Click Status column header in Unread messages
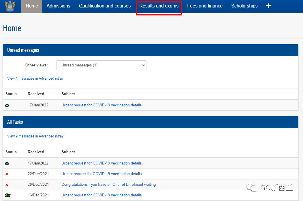The image size is (303, 201). point(11,94)
